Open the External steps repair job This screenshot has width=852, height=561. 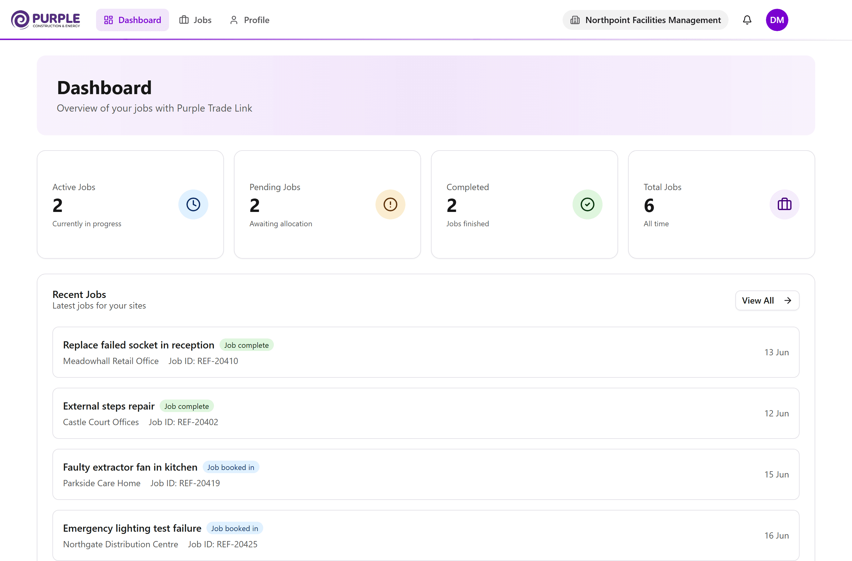[x=426, y=414]
